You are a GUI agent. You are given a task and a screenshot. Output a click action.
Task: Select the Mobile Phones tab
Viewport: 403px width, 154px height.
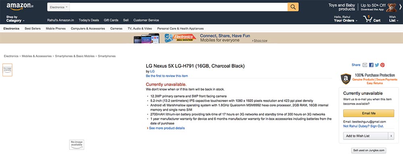[56, 29]
